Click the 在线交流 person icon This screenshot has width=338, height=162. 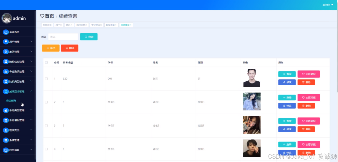[x=6, y=130]
